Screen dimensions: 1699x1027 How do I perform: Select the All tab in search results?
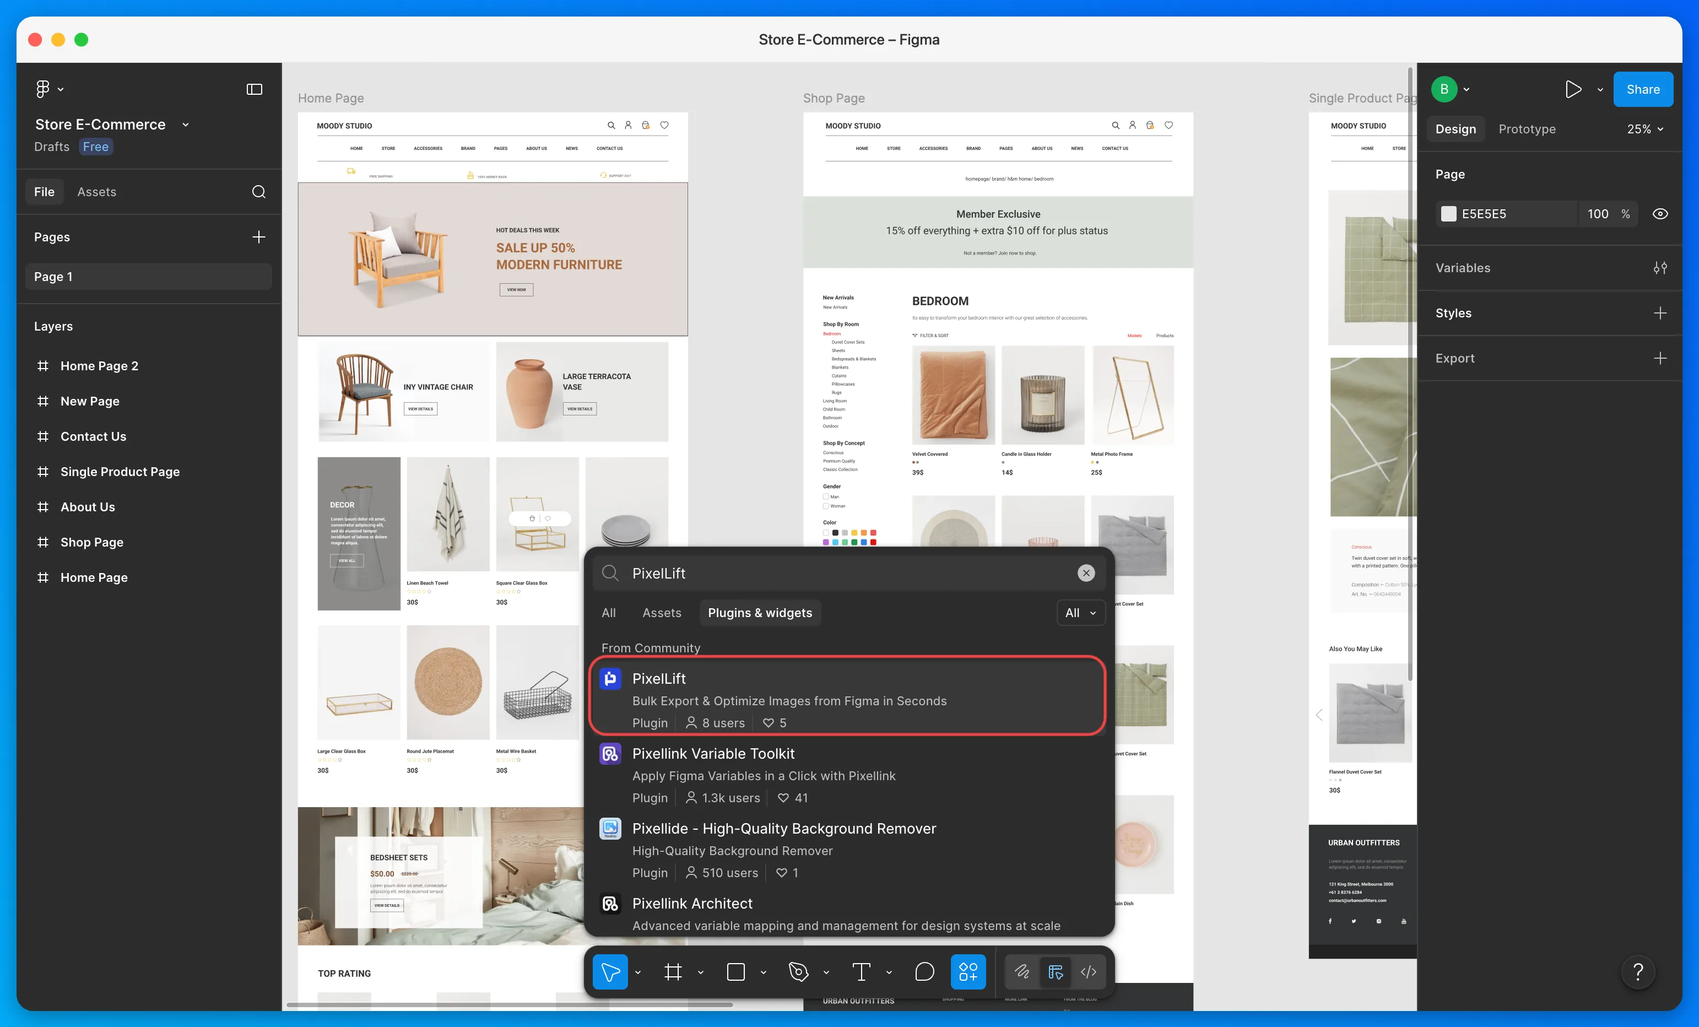609,613
